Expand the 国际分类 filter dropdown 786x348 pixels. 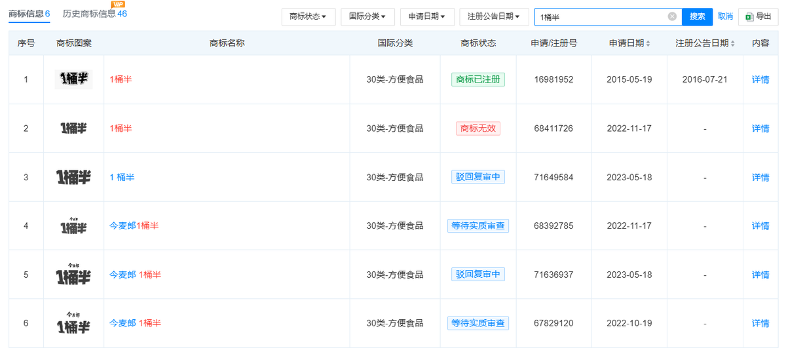(367, 16)
